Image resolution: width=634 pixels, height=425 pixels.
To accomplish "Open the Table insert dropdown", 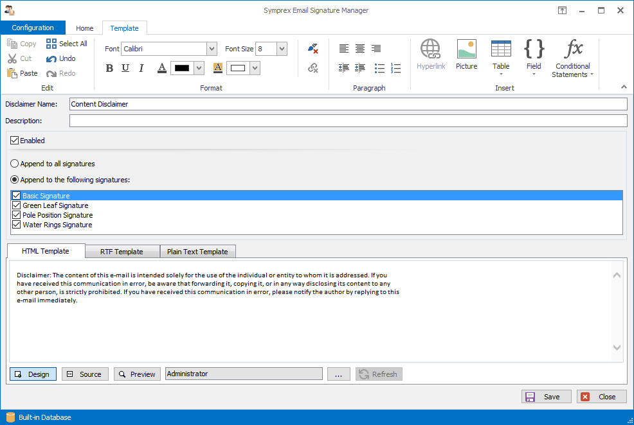I will (501, 74).
